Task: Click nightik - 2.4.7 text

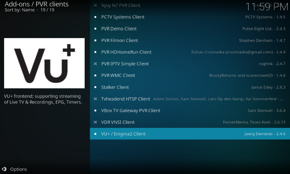Action: tap(272, 64)
